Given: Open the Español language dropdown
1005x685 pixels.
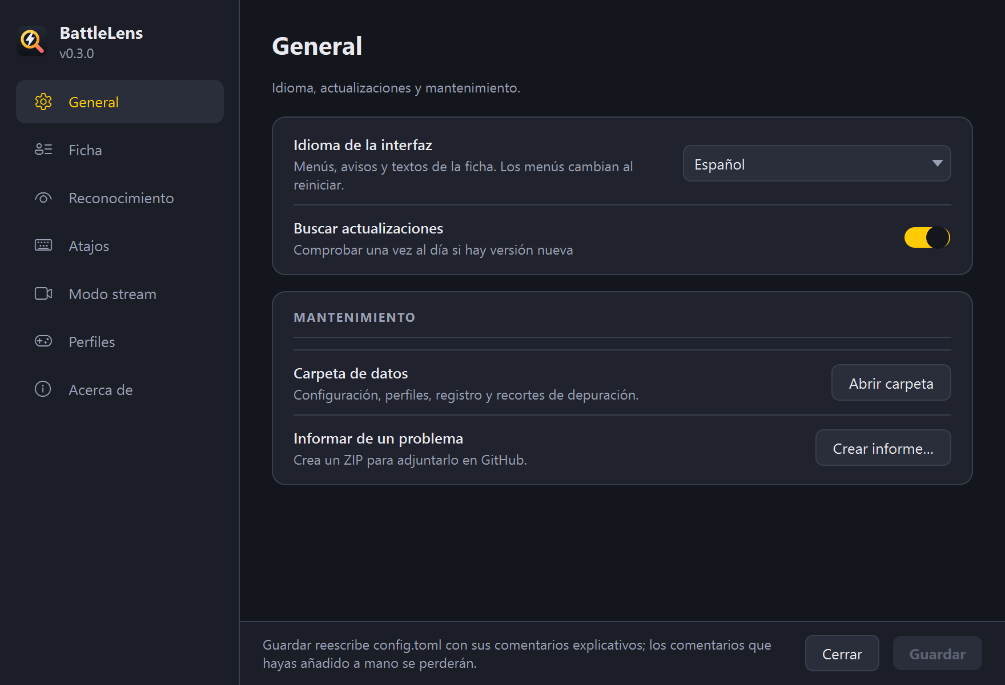Looking at the screenshot, I should click(817, 164).
